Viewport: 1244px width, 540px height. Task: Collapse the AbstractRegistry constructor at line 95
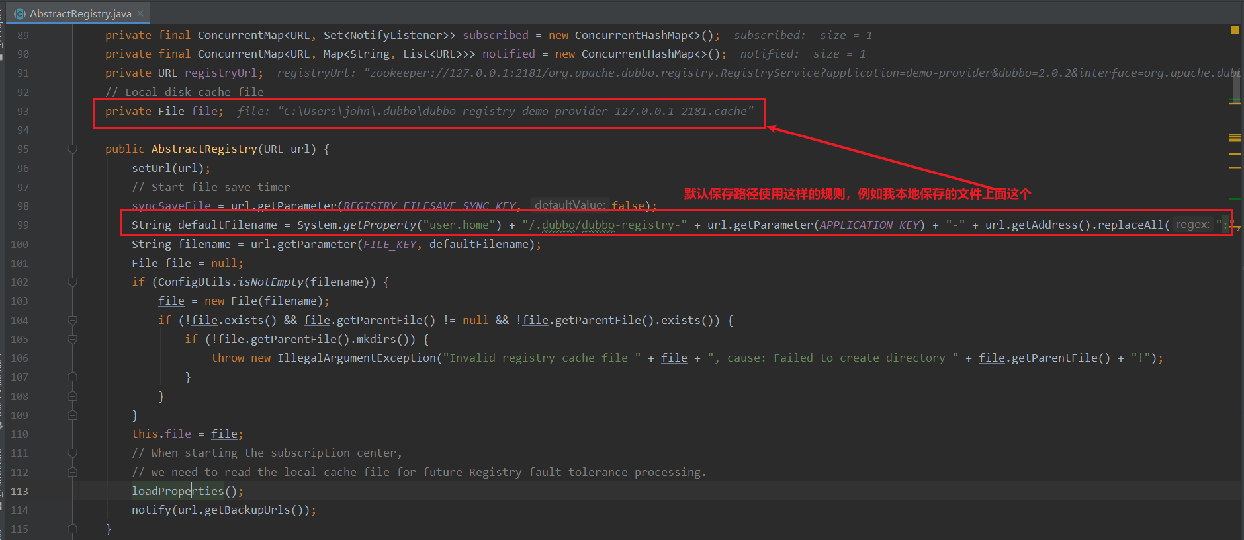tap(73, 149)
